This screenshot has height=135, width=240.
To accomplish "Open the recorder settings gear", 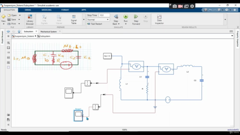I will pyautogui.click(x=192, y=6).
